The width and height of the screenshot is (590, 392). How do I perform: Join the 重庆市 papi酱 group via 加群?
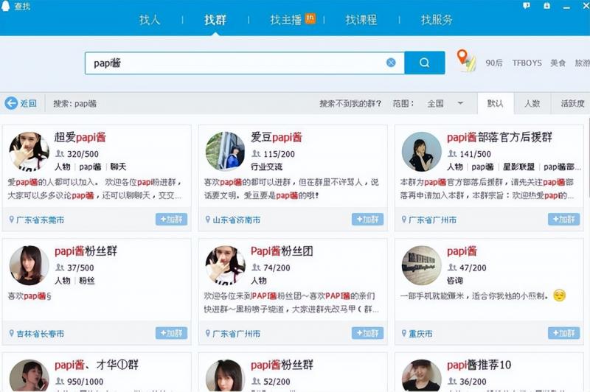pyautogui.click(x=563, y=333)
